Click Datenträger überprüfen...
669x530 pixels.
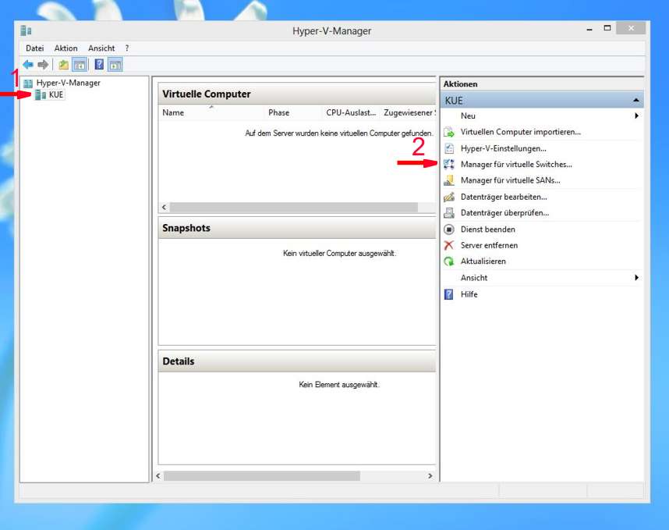click(x=504, y=212)
